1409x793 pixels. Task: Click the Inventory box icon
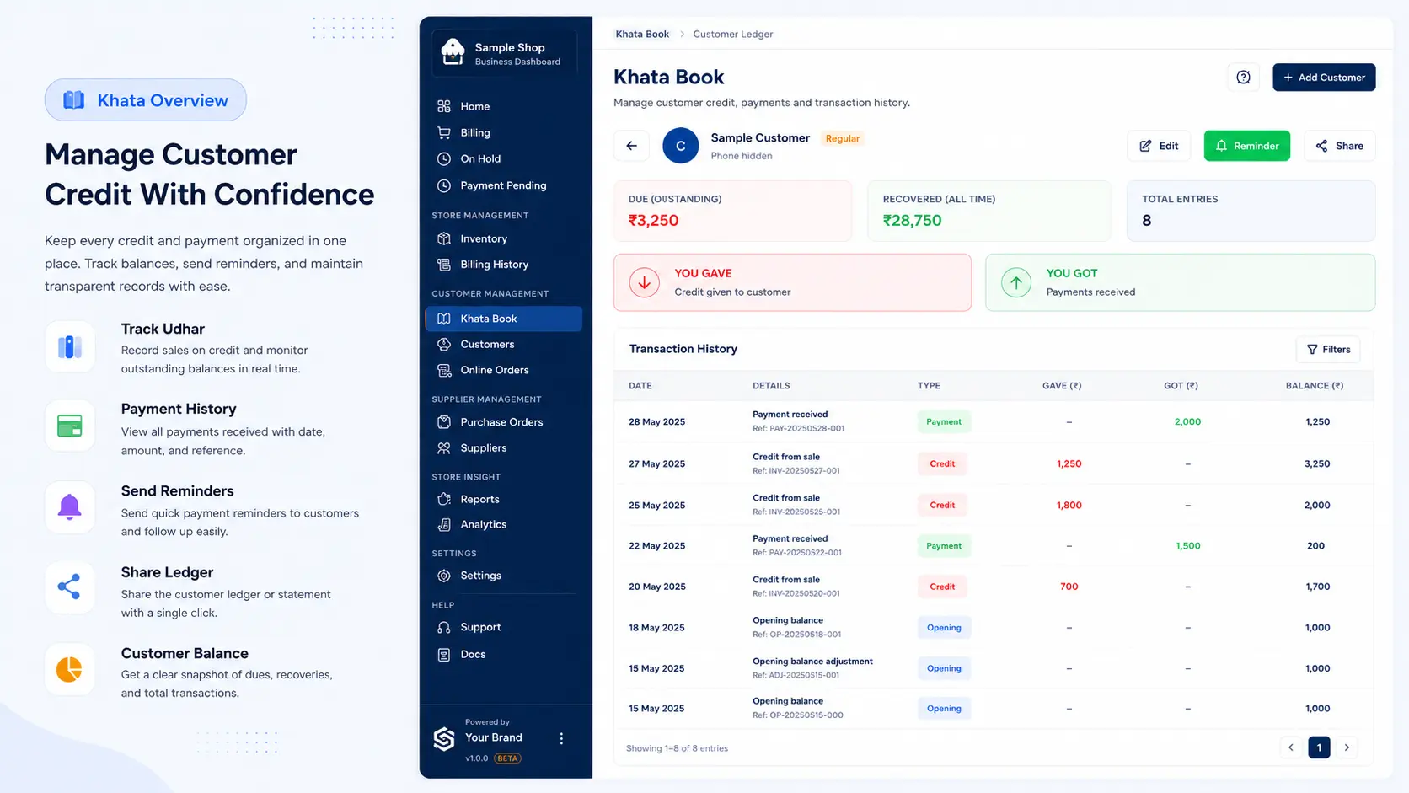point(444,238)
